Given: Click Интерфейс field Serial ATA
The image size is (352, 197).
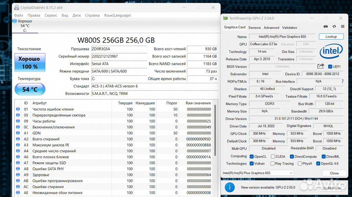Looking at the screenshot, I should (119, 64).
